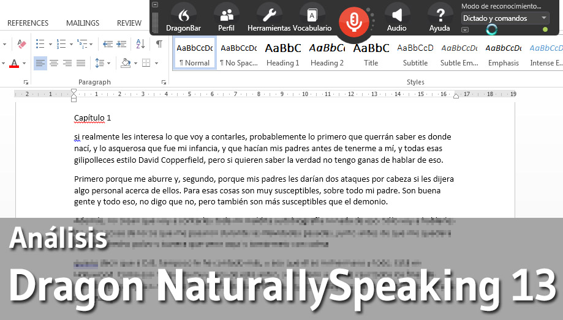
Task: Apply the Normal style
Action: pos(195,53)
